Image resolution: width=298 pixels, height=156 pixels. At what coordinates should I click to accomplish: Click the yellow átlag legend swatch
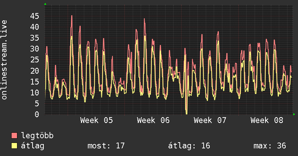click(x=14, y=146)
